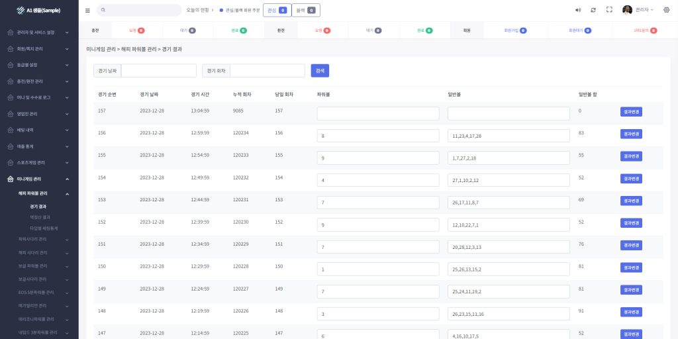
Task: Enter fullscreen using the expand icon
Action: pyautogui.click(x=608, y=10)
